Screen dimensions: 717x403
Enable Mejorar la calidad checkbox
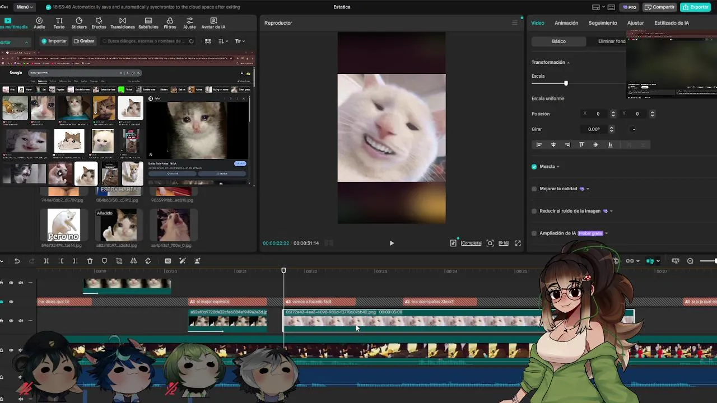(534, 189)
